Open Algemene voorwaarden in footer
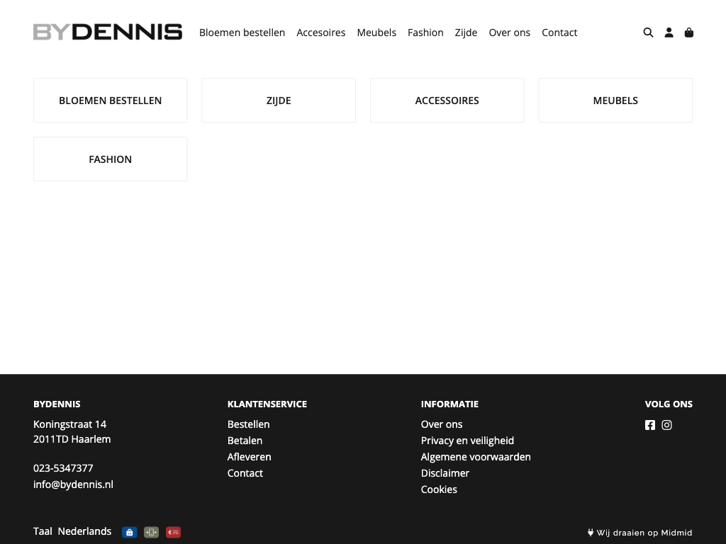726x544 pixels. click(x=476, y=457)
